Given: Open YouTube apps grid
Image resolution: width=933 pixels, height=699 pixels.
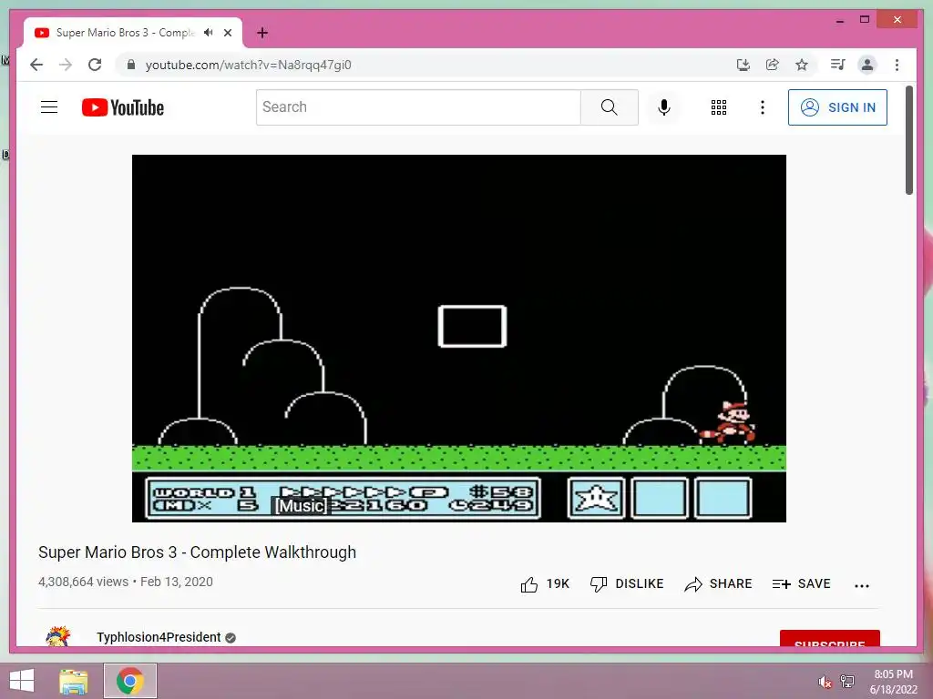Looking at the screenshot, I should coord(719,107).
